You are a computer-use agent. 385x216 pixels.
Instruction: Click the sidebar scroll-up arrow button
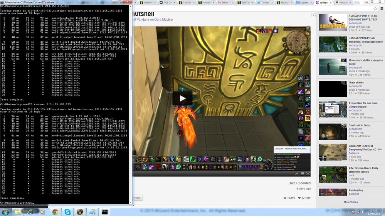tap(314, 15)
